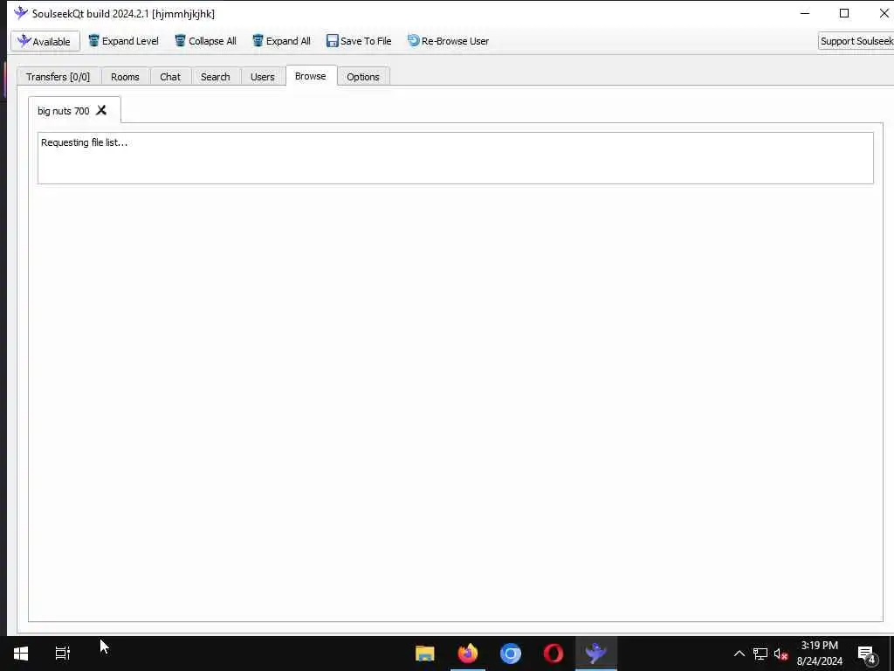Click the 'Requesting file list...' text box

click(x=456, y=158)
